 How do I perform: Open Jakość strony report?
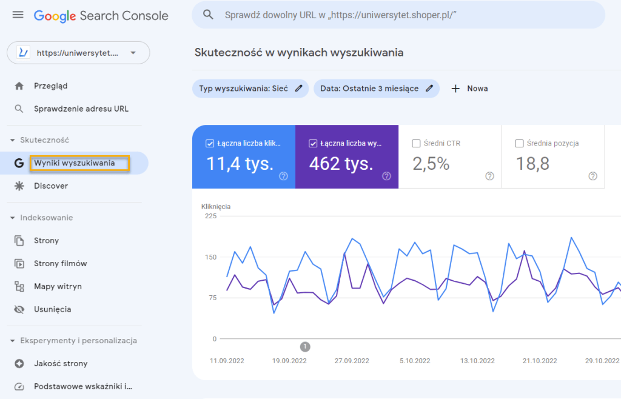pos(61,364)
